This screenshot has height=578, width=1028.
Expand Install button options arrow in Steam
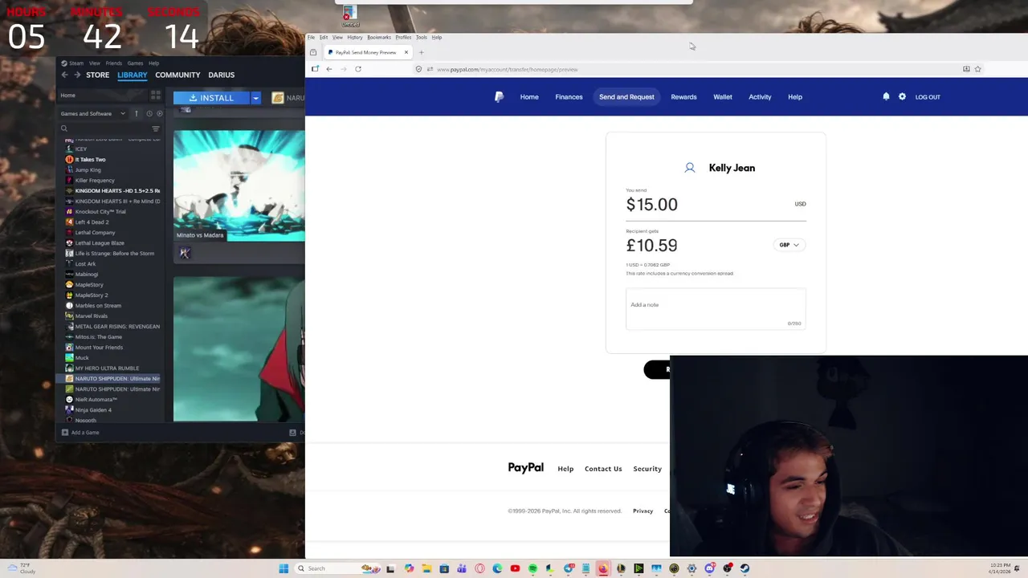click(x=255, y=98)
